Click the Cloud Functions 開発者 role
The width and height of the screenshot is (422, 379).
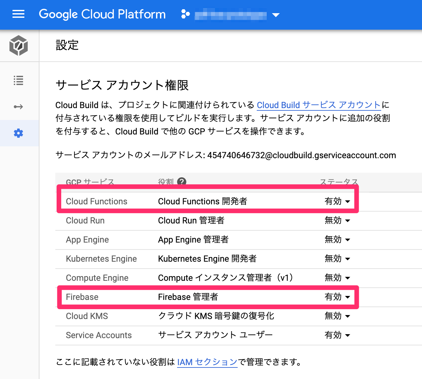202,201
